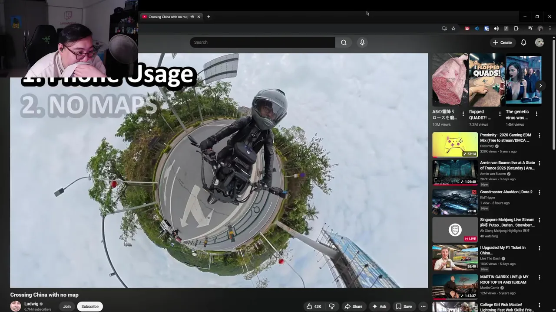Open Grandmaster Abaddon Dota 2 thumbnail
This screenshot has height=312, width=556.
(x=455, y=201)
